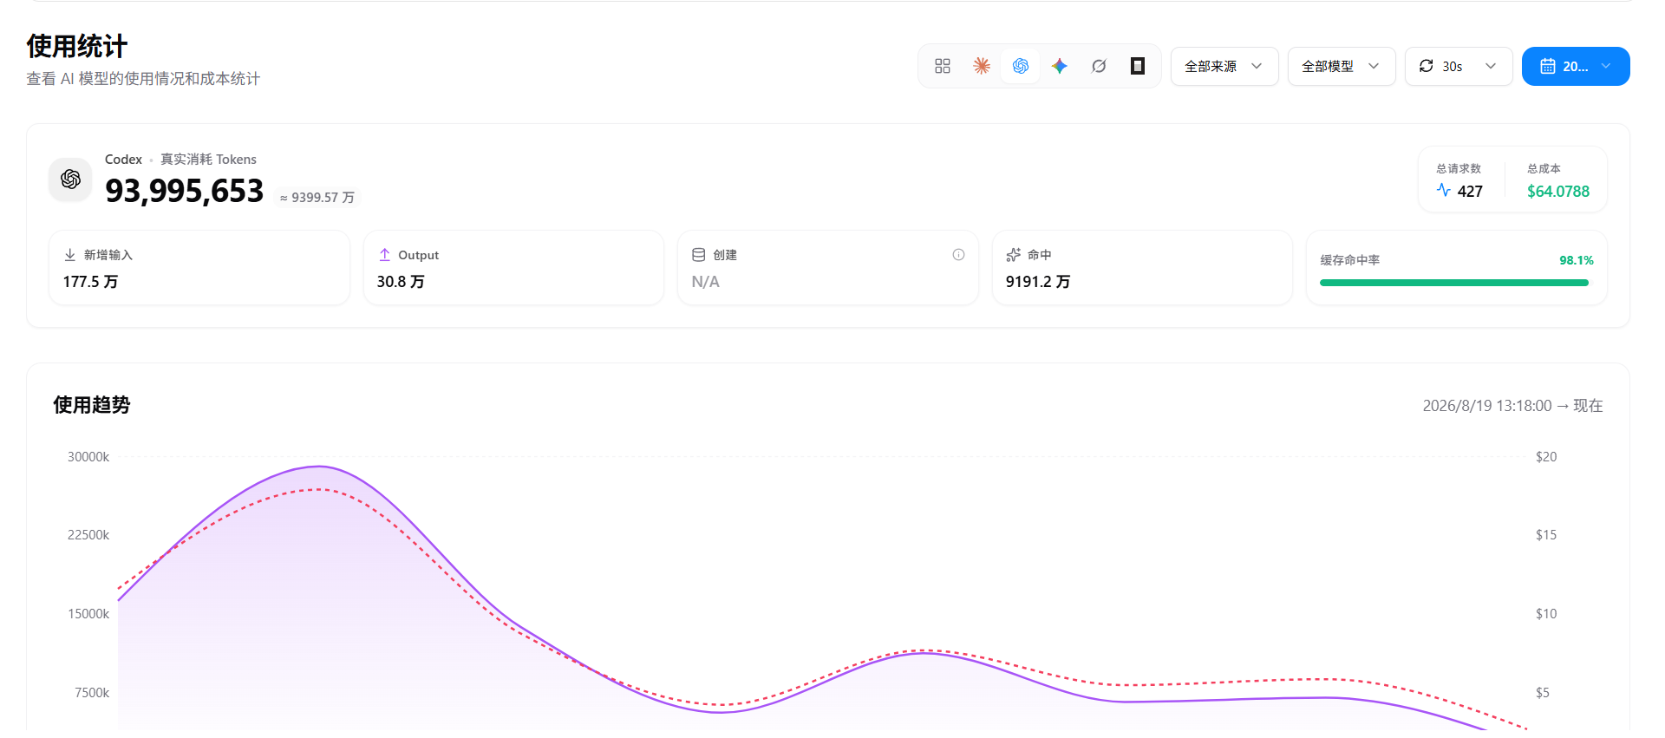The width and height of the screenshot is (1665, 738).
Task: Click the approximate value ≈ 9399.57 万
Action: point(317,198)
